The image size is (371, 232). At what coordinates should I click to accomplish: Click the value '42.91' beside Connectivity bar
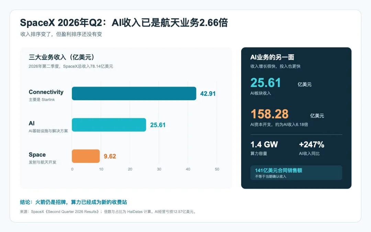(208, 94)
